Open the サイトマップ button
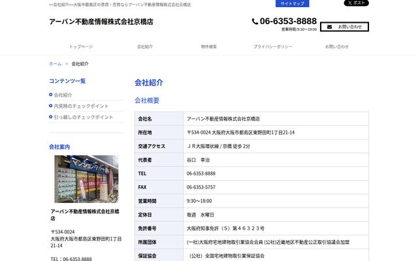418x261 pixels. [x=292, y=3]
